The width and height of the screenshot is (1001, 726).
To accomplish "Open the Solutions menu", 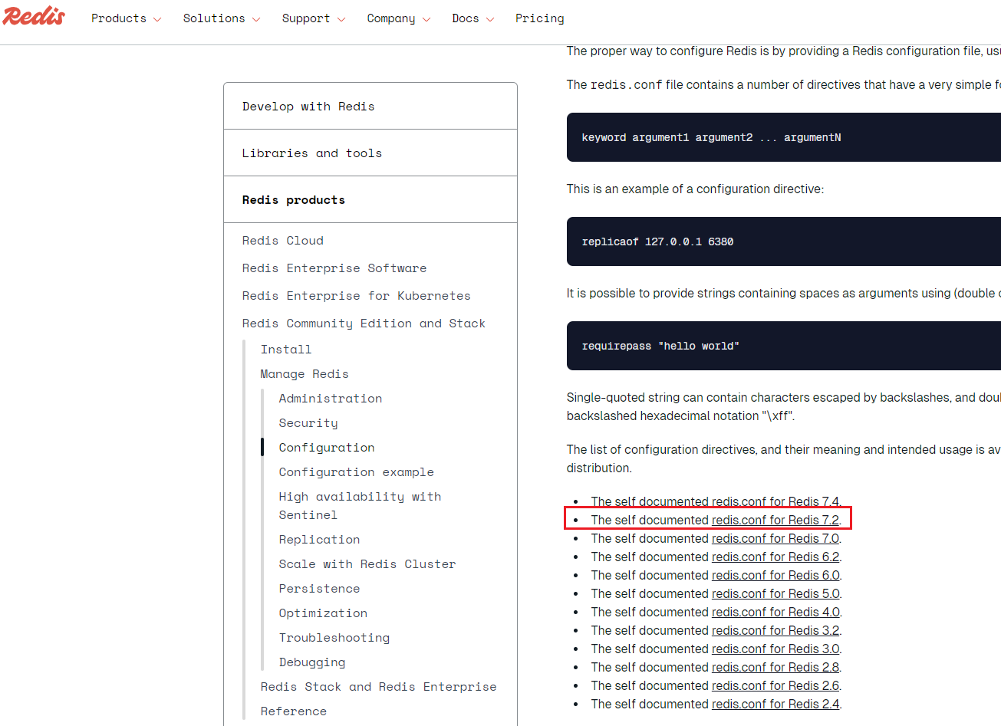I will [222, 18].
